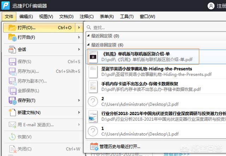This screenshot has height=156, width=226.
Task: Click the question-mark icon for 2.pdf
Action: point(93,102)
